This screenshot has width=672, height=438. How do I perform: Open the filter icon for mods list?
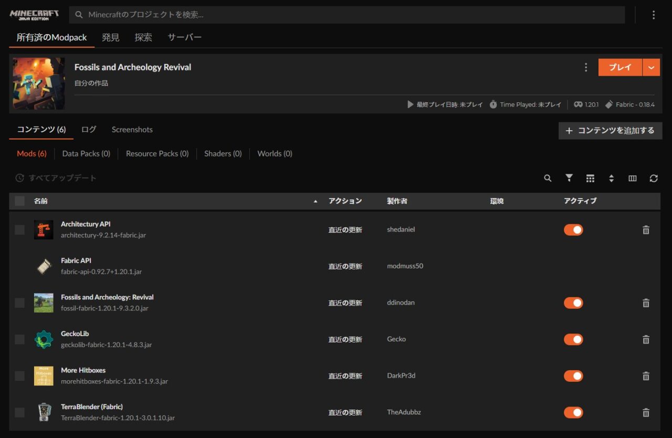pyautogui.click(x=569, y=179)
